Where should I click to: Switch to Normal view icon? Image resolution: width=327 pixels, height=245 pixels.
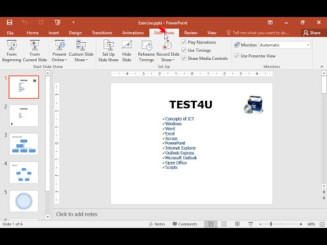coord(211,224)
